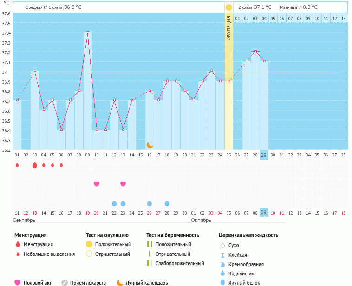Click the blue cervical fluid drop on September 28

pyautogui.click(x=167, y=203)
